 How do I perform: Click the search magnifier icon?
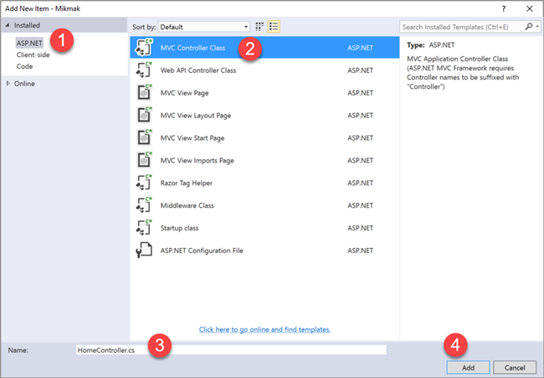[529, 27]
